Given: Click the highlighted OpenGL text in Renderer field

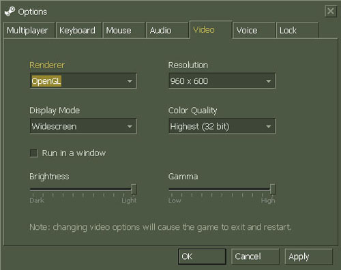Looking at the screenshot, I should (46, 81).
